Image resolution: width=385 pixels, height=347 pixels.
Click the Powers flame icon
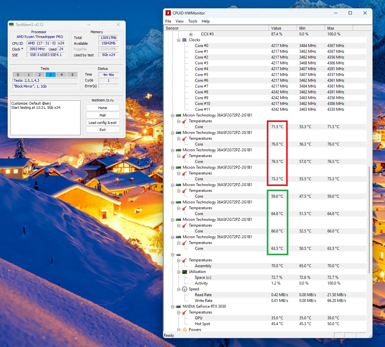click(184, 330)
